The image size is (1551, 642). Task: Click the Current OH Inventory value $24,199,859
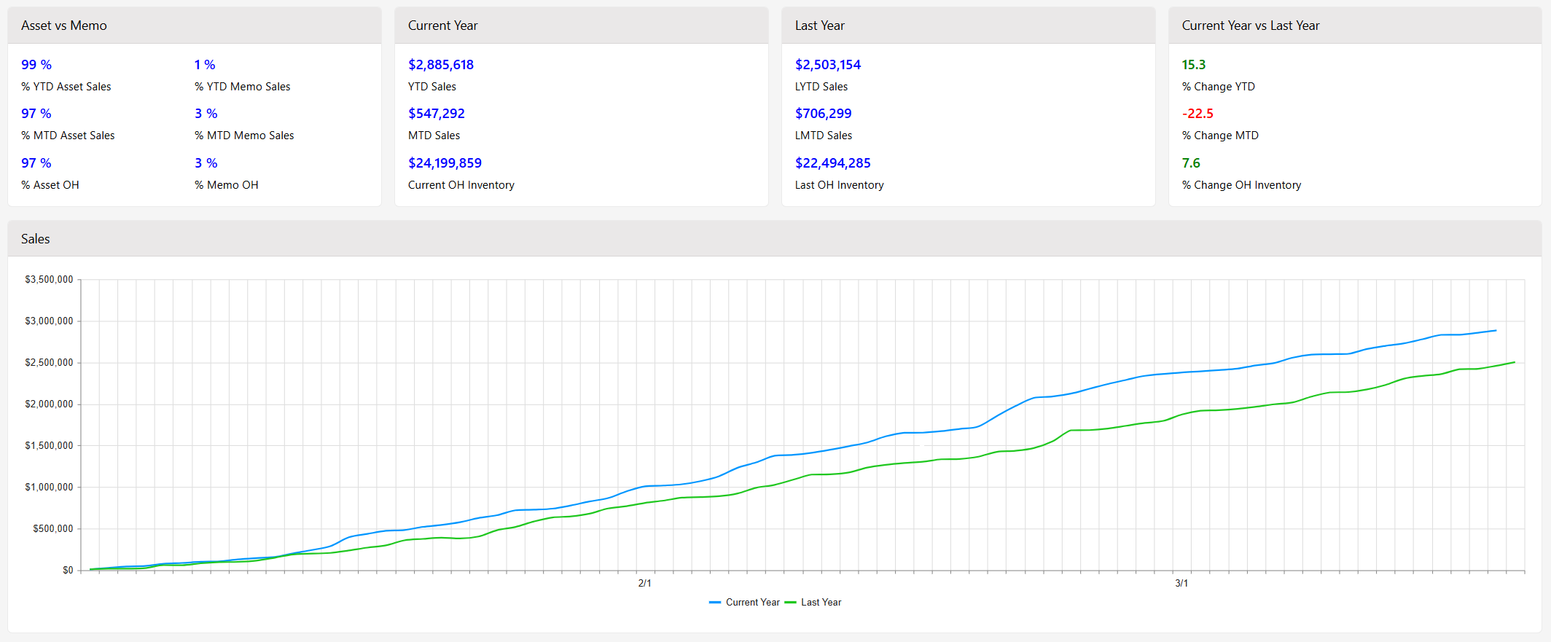[x=445, y=163]
